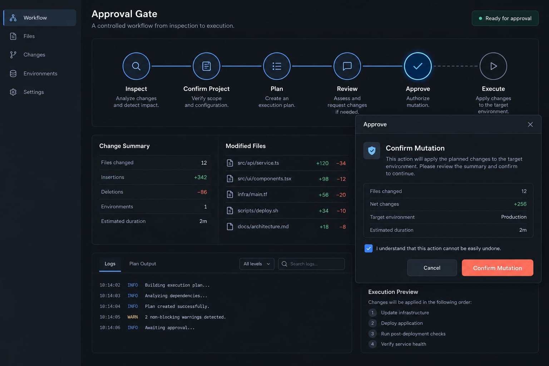Viewport: 549px width, 366px height.
Task: Click the Approve checkmark step icon
Action: click(x=418, y=66)
